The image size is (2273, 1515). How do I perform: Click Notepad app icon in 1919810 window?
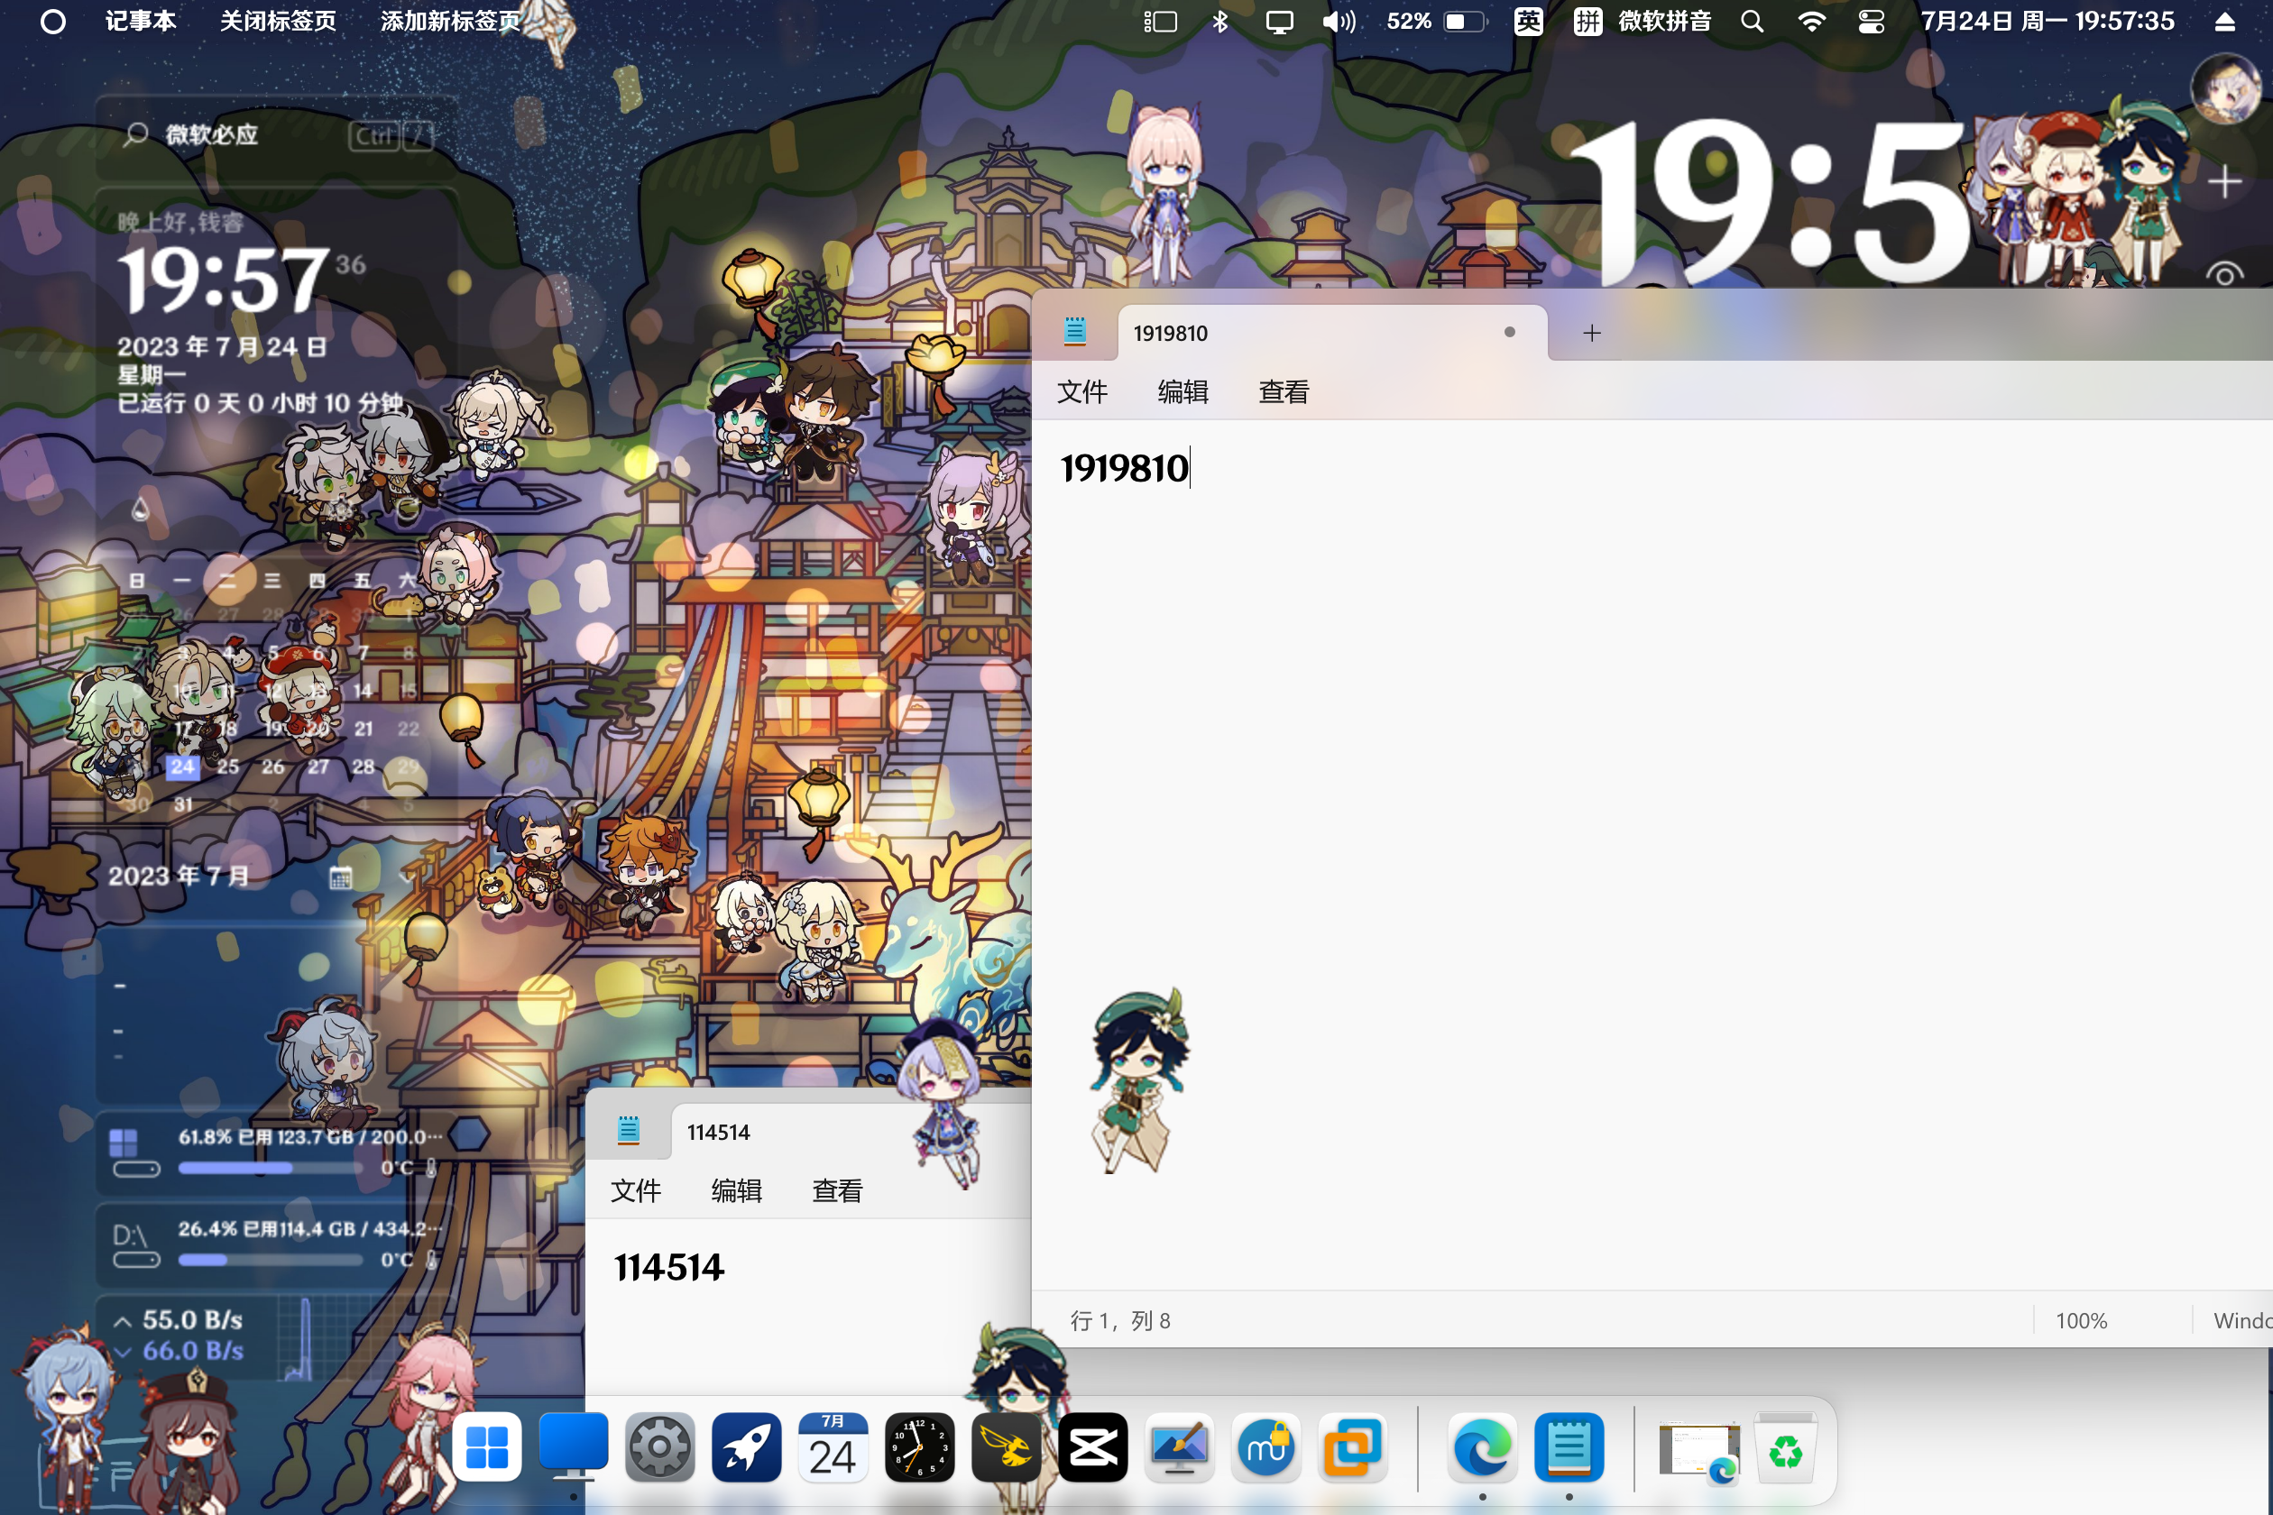tap(1074, 333)
